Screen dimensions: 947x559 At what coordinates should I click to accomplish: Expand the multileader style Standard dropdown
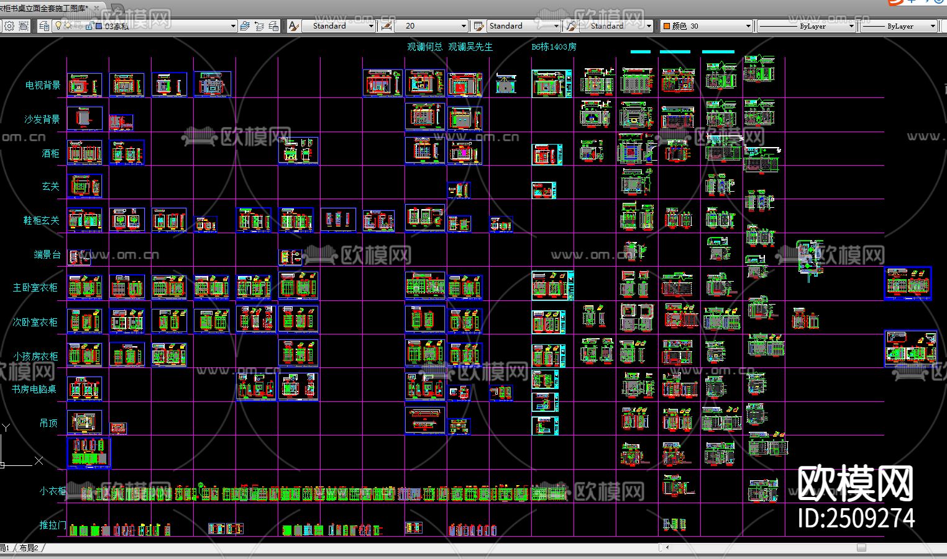(x=649, y=26)
